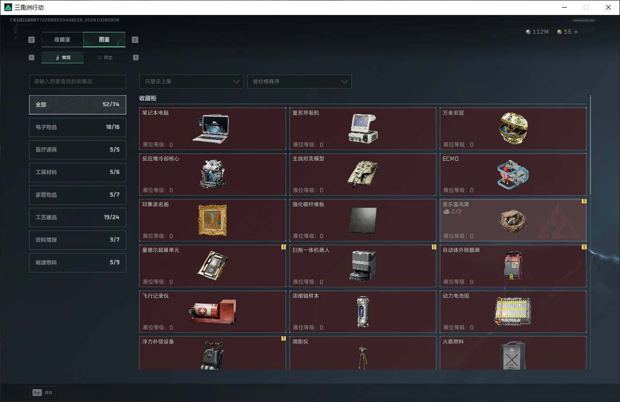
Task: Select the 反应堆冷却核心 reactor core image
Action: [213, 173]
